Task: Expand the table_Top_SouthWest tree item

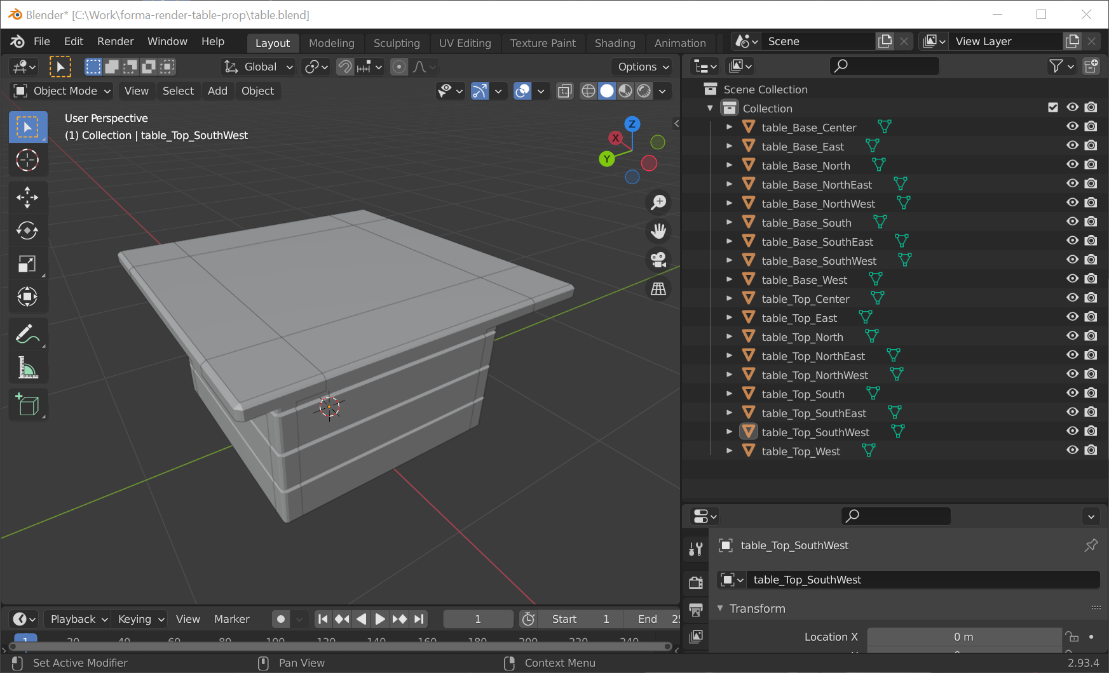Action: tap(729, 432)
